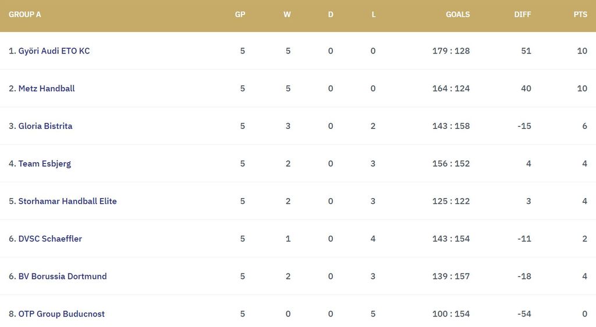Click the D column header
This screenshot has width=596, height=327.
pos(331,15)
